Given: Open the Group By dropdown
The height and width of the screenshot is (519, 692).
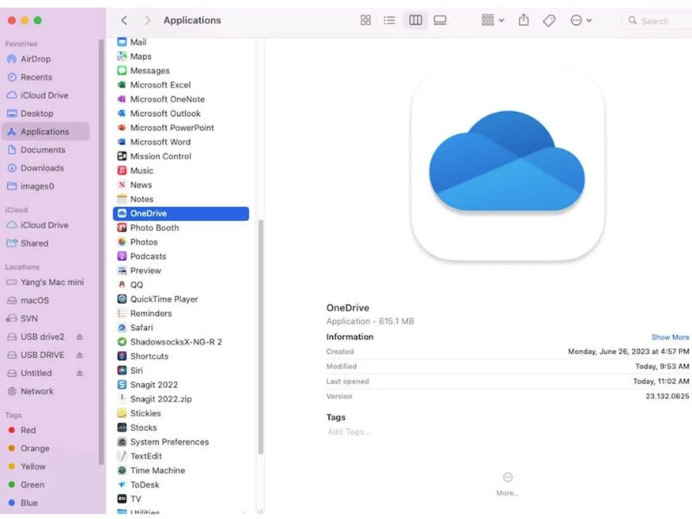Looking at the screenshot, I should click(490, 20).
